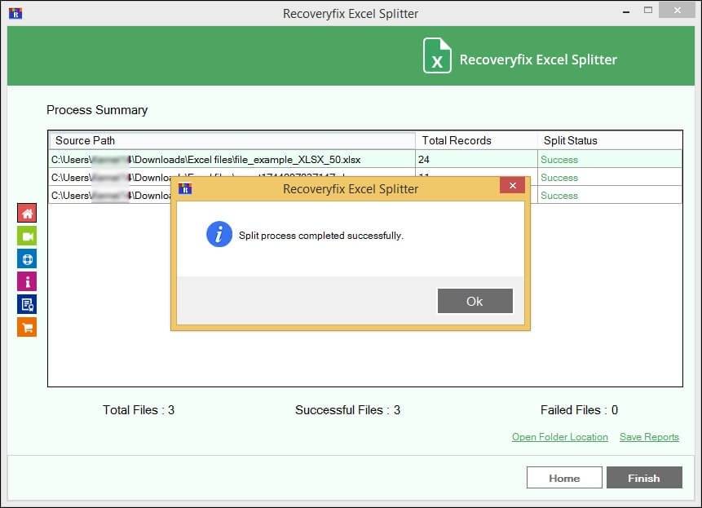Image resolution: width=702 pixels, height=508 pixels.
Task: Click the red Home sidebar icon
Action: pyautogui.click(x=27, y=213)
